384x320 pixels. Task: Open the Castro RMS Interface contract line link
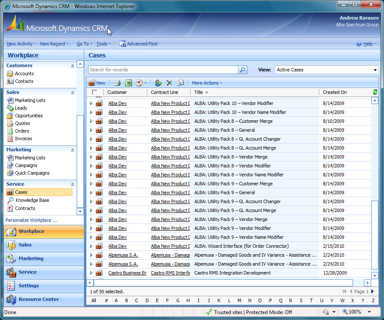tap(170, 273)
